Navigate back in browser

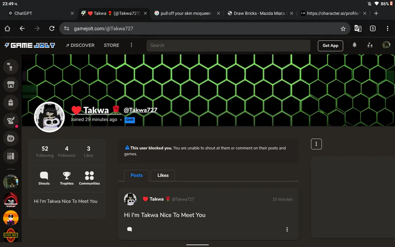[22, 29]
